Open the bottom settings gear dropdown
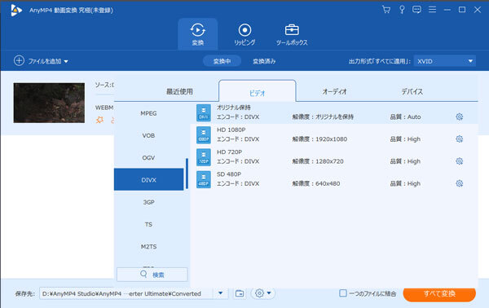This screenshot has height=308, width=489. pyautogui.click(x=263, y=293)
